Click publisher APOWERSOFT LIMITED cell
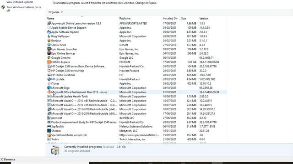 click(x=133, y=23)
